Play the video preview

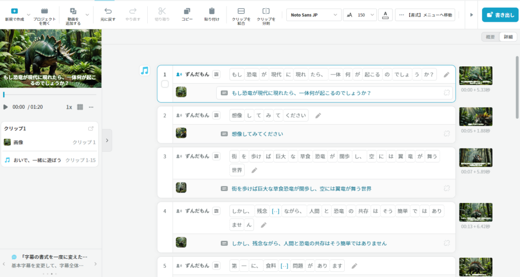coord(5,107)
